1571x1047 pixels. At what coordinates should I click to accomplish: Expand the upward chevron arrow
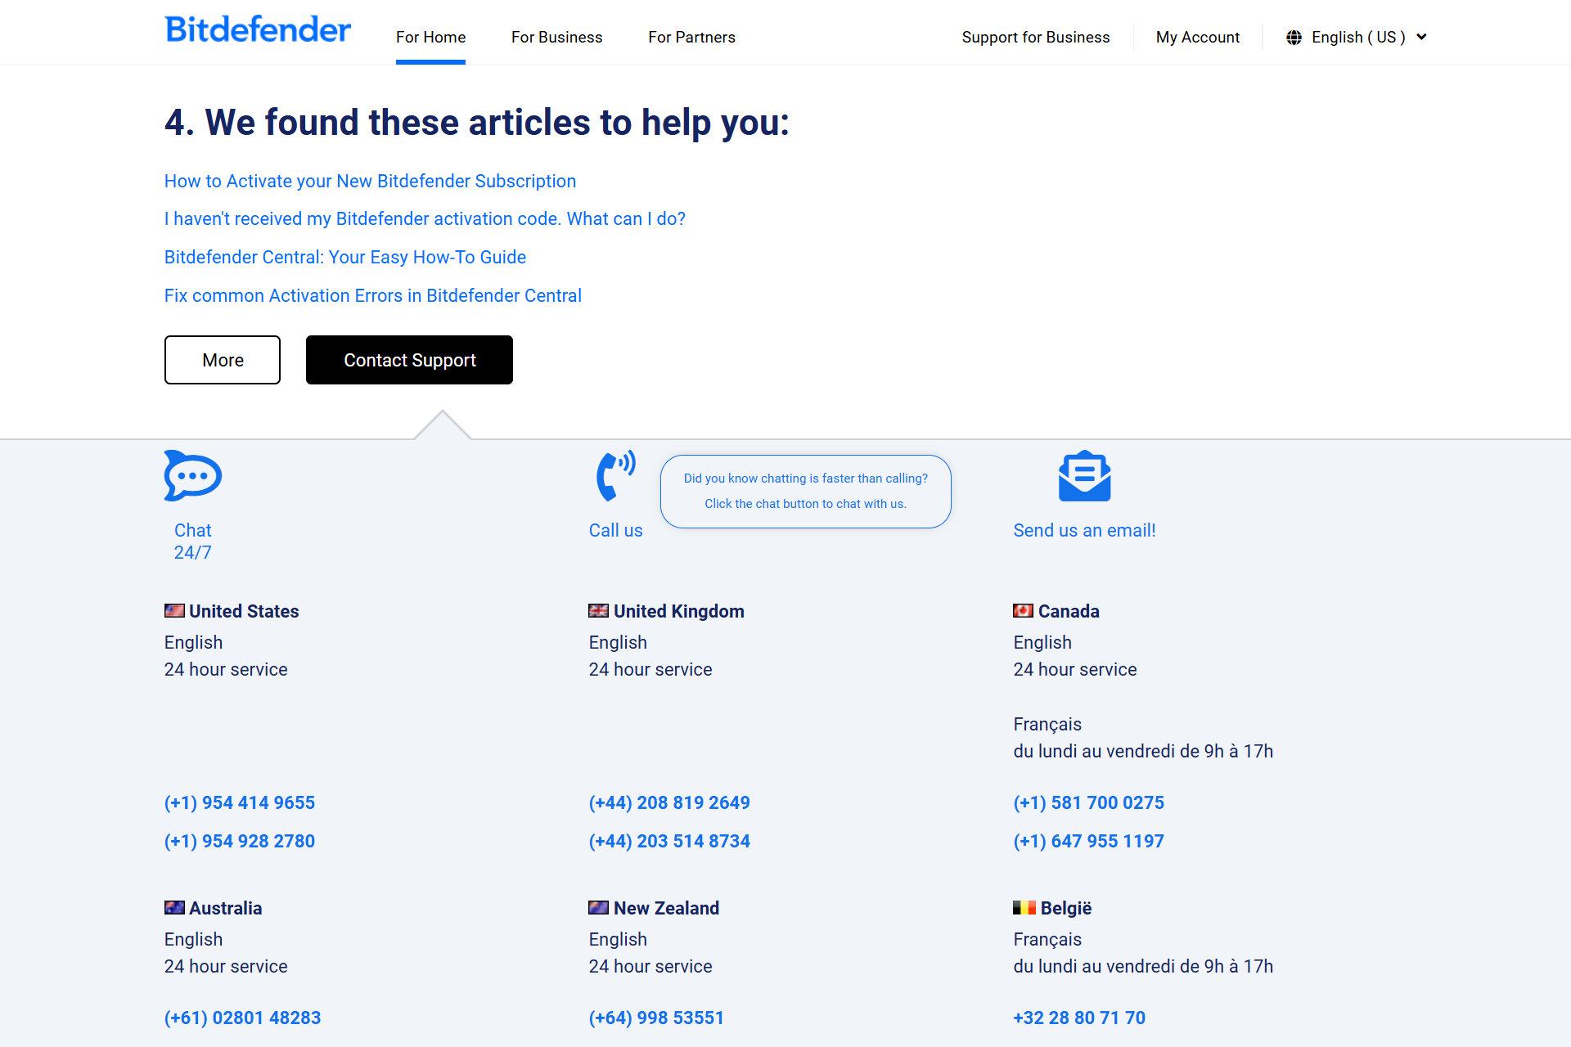442,423
